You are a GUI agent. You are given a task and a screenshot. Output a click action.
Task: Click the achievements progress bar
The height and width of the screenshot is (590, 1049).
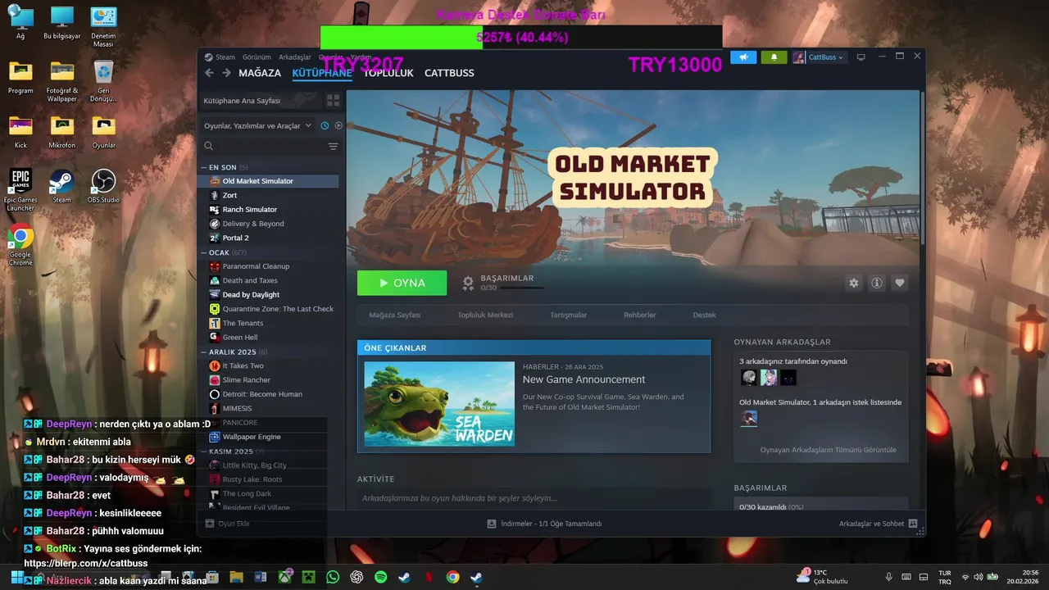point(521,288)
